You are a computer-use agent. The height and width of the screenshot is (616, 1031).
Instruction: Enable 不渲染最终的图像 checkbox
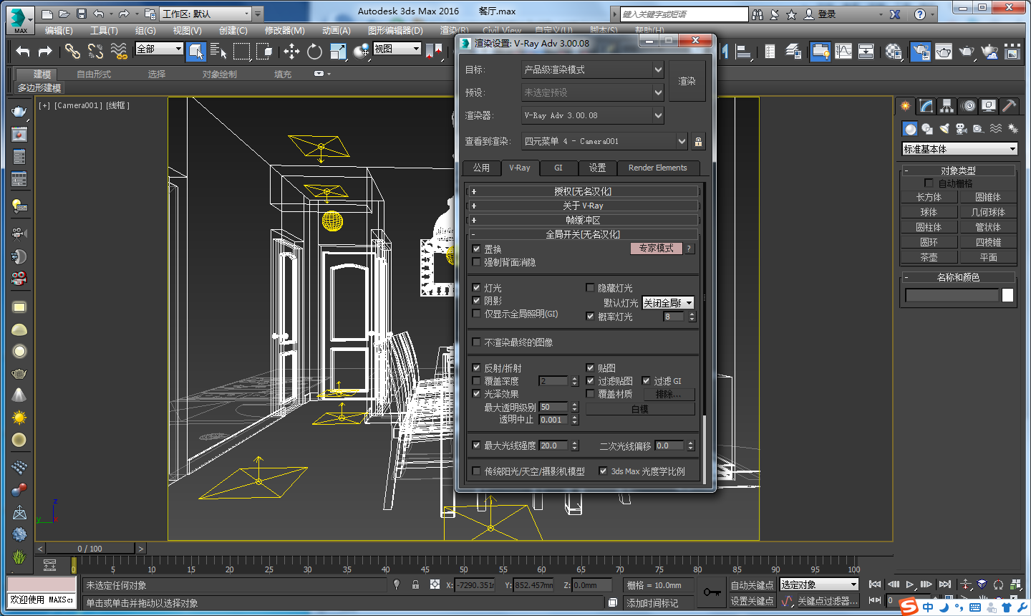(476, 342)
